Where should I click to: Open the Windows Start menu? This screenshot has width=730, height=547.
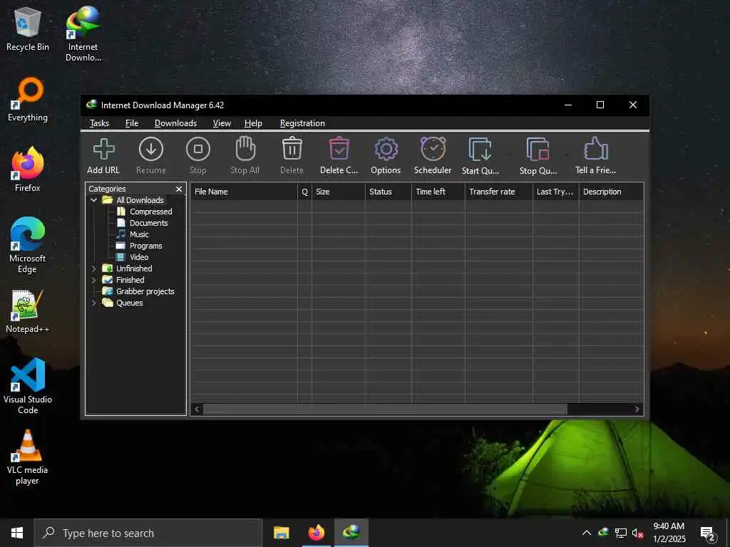coord(17,533)
